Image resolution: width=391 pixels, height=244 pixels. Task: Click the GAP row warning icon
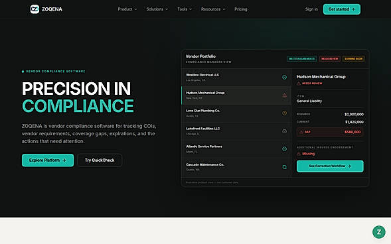pos(301,132)
